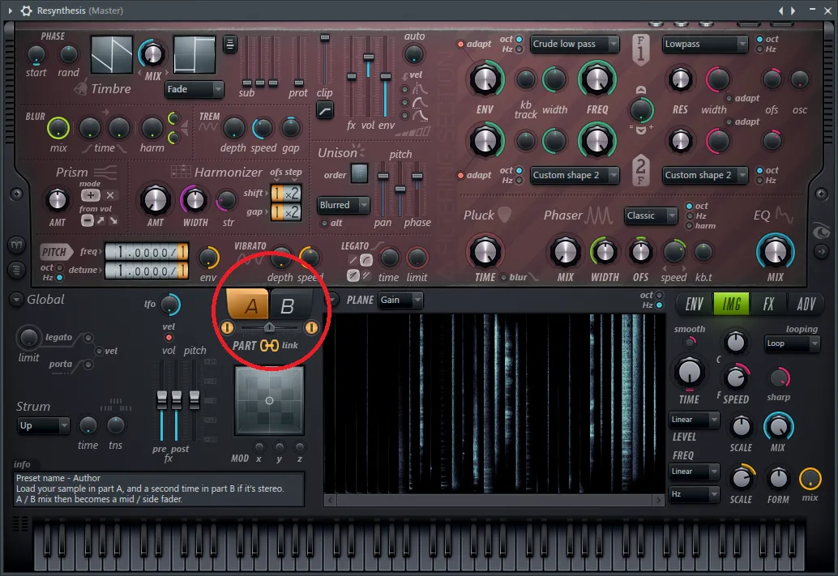Click the Harmonizer shift x2 button

click(x=292, y=194)
